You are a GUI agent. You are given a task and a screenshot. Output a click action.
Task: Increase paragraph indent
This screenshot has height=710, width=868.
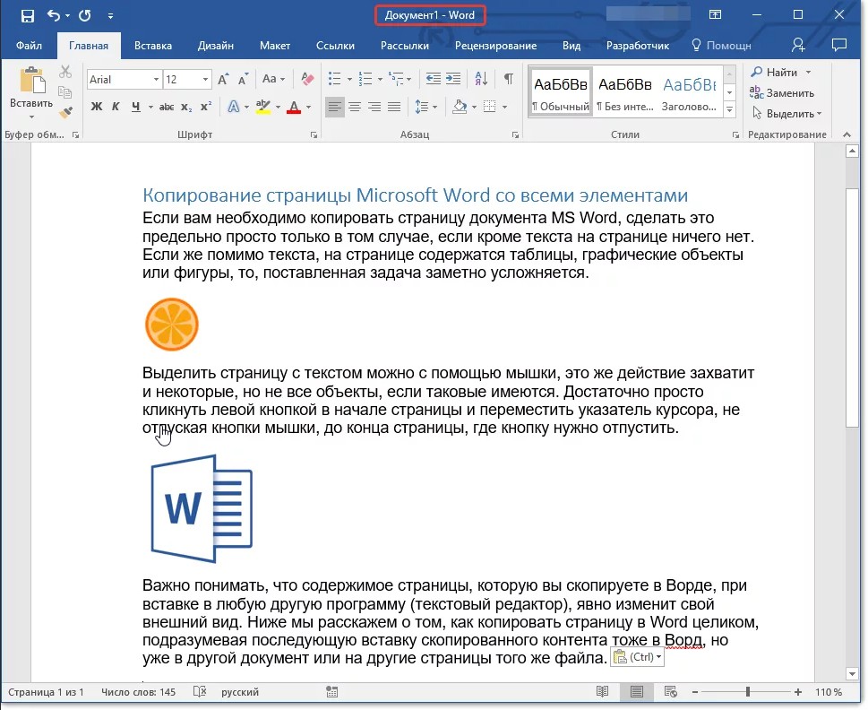[453, 79]
